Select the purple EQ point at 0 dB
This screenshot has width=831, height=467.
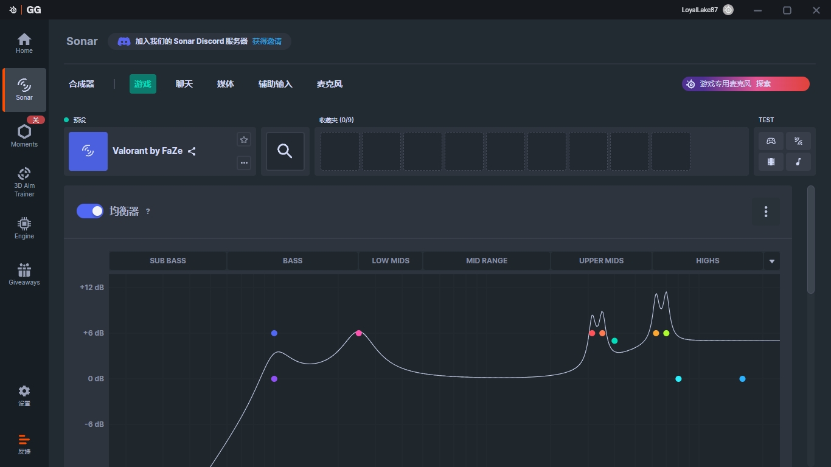274,379
